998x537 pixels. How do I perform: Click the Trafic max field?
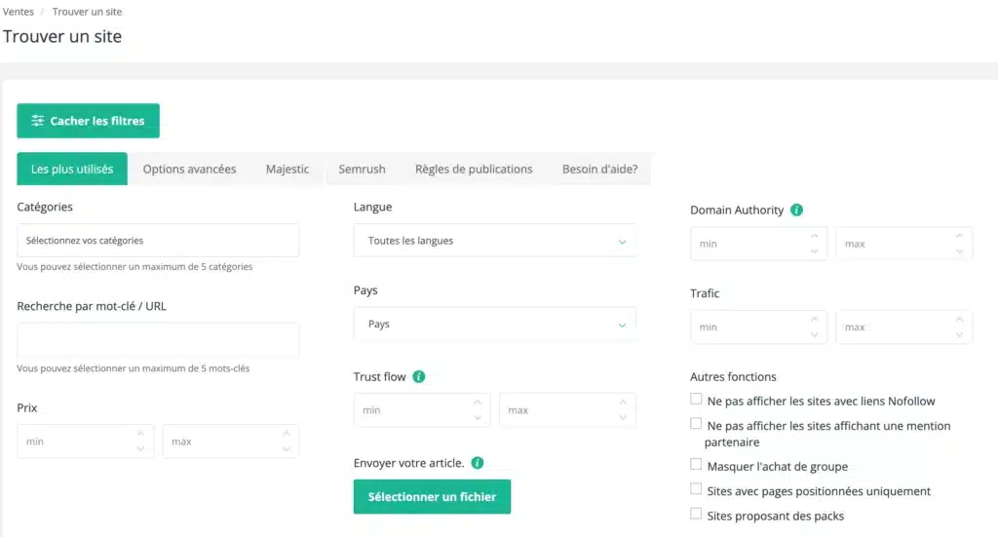[904, 327]
